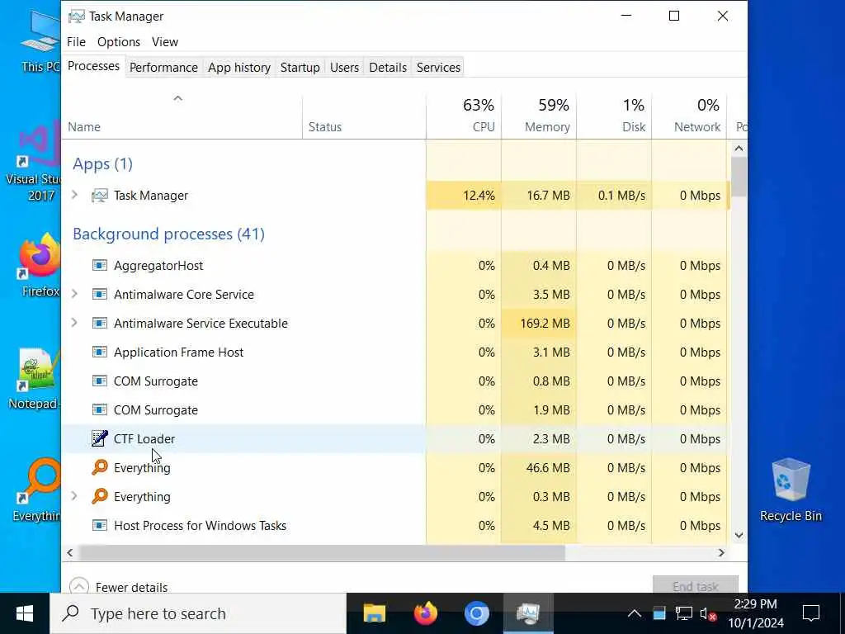Sort processes by the Name column

(x=182, y=116)
